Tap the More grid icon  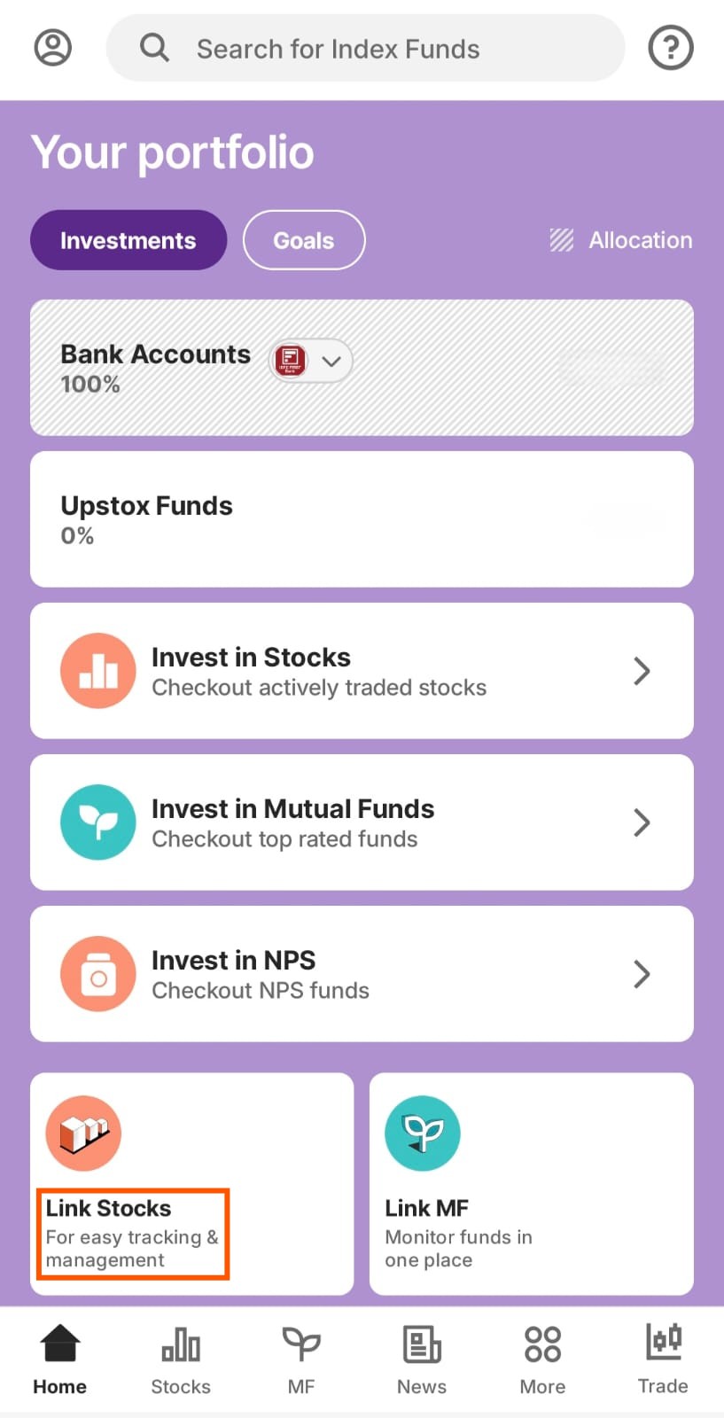(x=542, y=1359)
